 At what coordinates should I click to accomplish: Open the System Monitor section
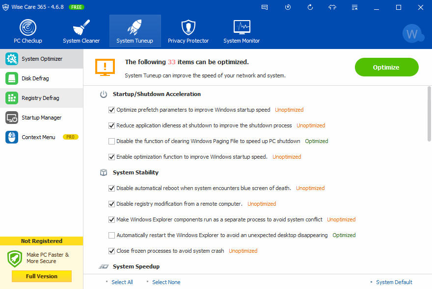coord(242,31)
